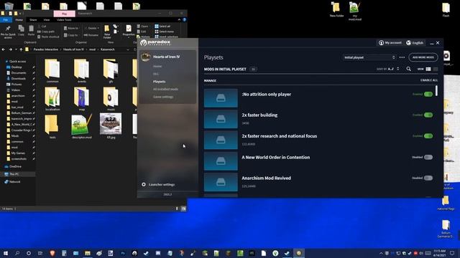Image resolution: width=460 pixels, height=258 pixels.
Task: Disable the 2x faster building mod
Action: (428, 115)
